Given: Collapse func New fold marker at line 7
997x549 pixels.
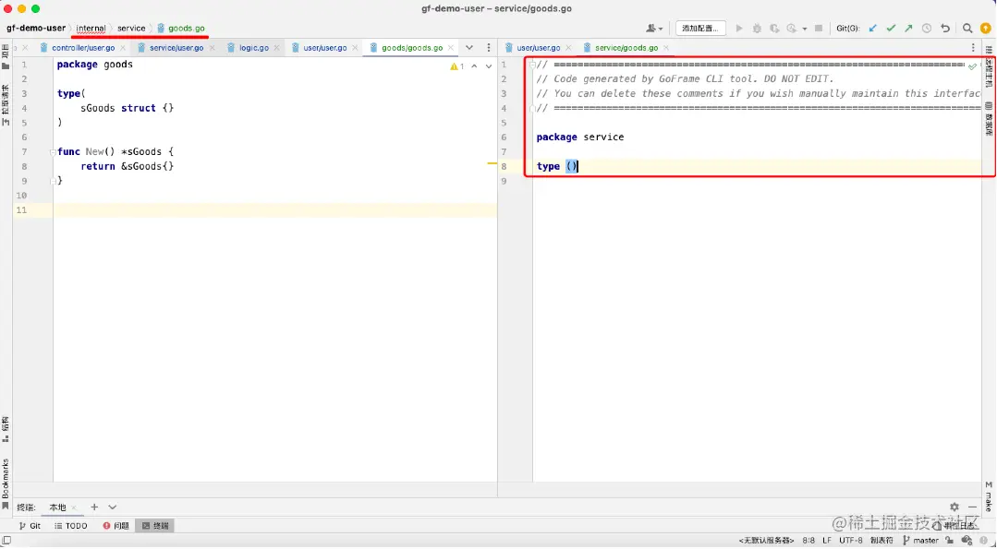Looking at the screenshot, I should (53, 152).
